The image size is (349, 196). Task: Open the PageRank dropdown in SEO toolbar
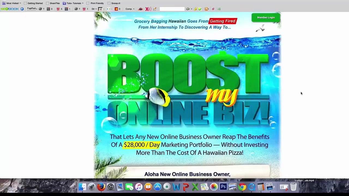pyautogui.click(x=32, y=9)
